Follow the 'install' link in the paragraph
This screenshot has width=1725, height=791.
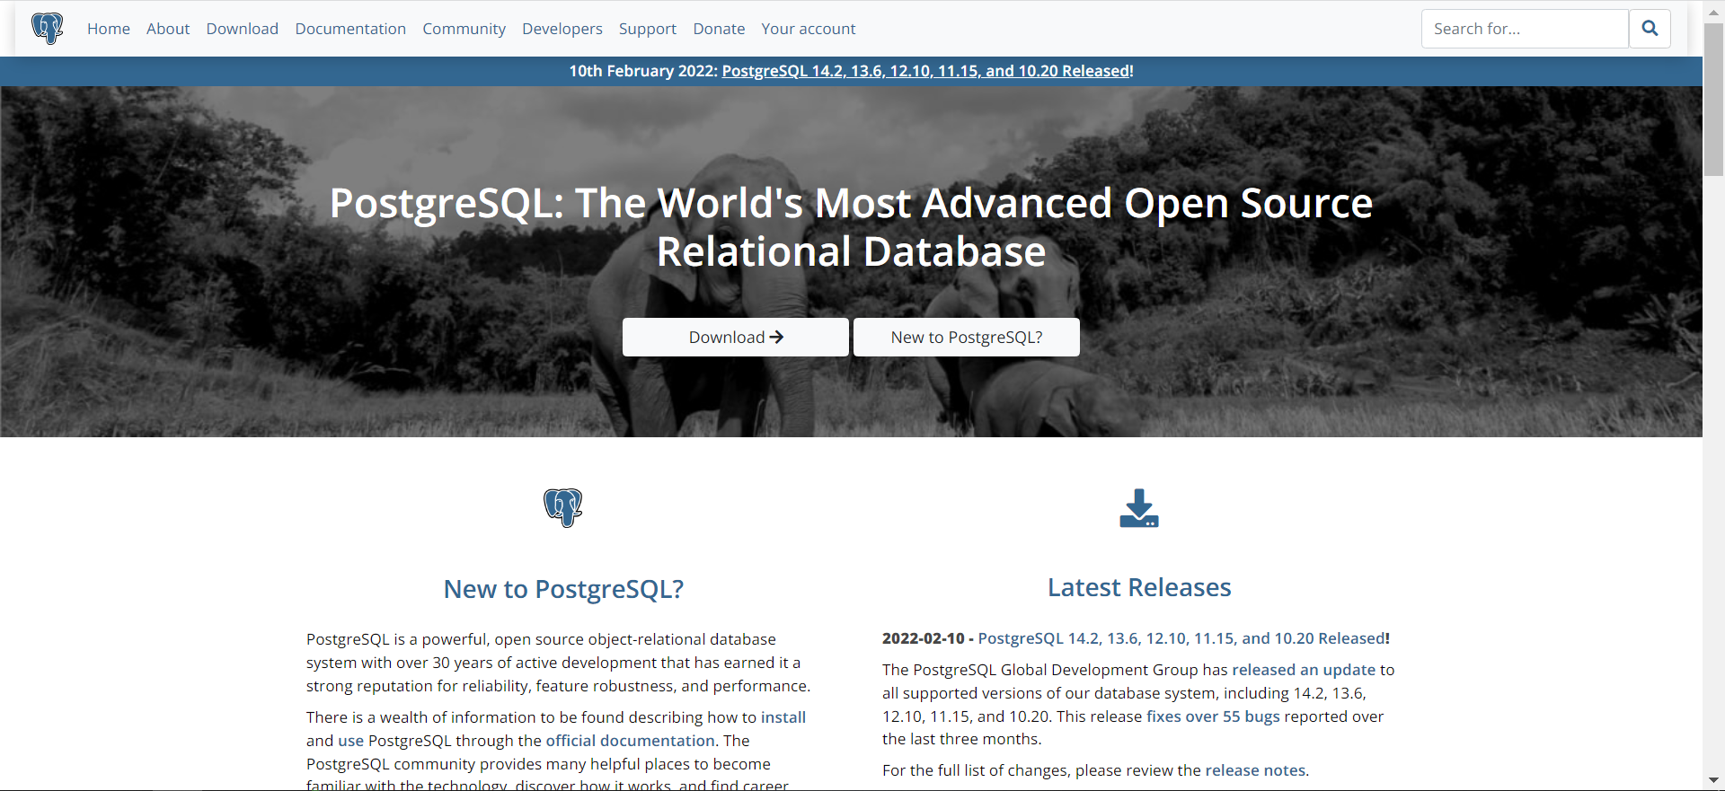pos(783,717)
